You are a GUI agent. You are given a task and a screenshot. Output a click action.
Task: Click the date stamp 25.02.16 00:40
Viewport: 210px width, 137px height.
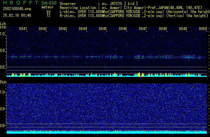coord(17,15)
